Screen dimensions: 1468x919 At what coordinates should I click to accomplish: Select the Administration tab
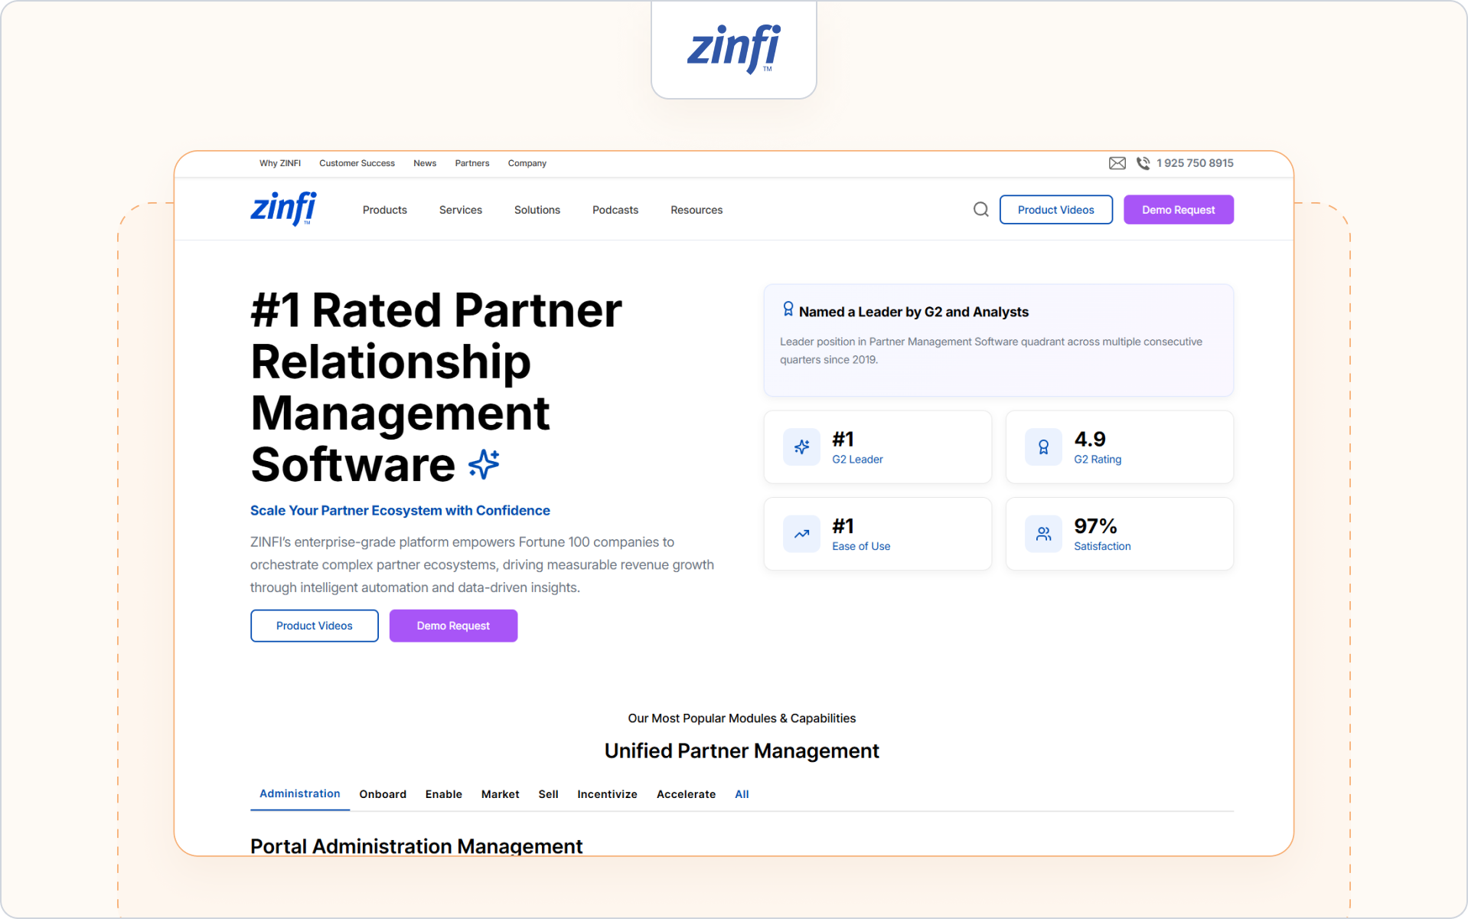300,794
